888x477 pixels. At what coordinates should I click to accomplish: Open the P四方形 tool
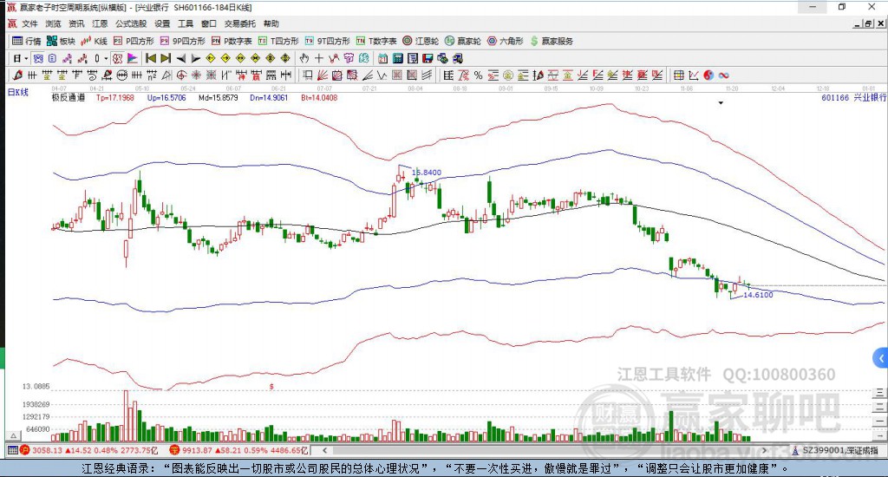tap(134, 41)
